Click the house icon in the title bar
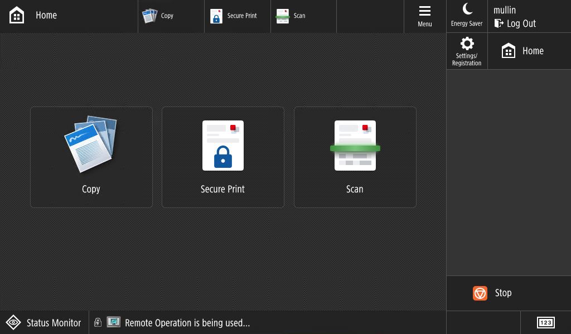 coord(17,16)
